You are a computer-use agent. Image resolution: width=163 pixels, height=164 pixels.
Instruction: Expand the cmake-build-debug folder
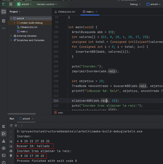click(15, 23)
